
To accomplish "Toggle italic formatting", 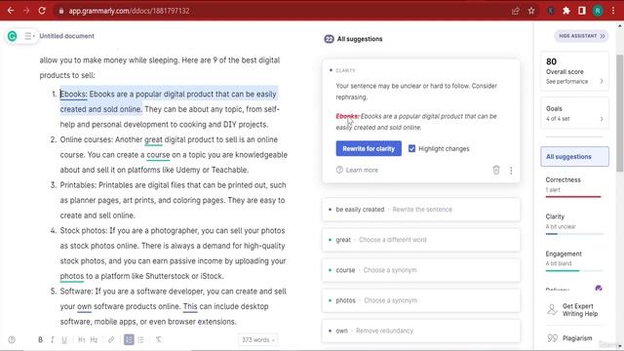I will pyautogui.click(x=52, y=340).
